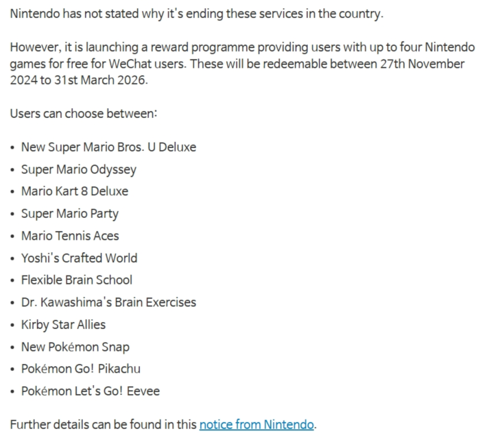Click the 'Users can choose between:' line
Viewport: 480px width, 440px height.
click(x=84, y=114)
